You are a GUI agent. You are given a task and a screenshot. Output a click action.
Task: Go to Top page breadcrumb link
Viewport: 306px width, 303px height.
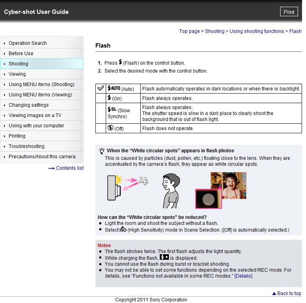[189, 31]
